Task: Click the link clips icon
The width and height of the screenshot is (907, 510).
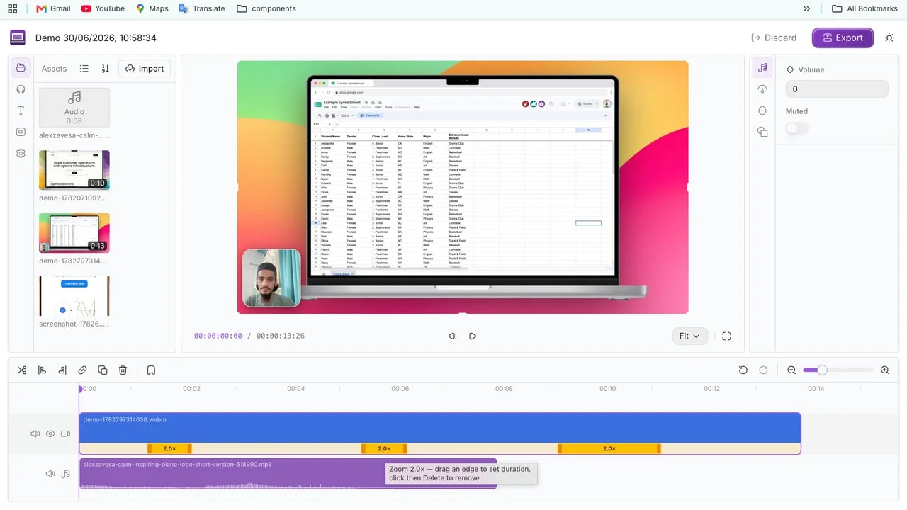Action: pos(82,370)
